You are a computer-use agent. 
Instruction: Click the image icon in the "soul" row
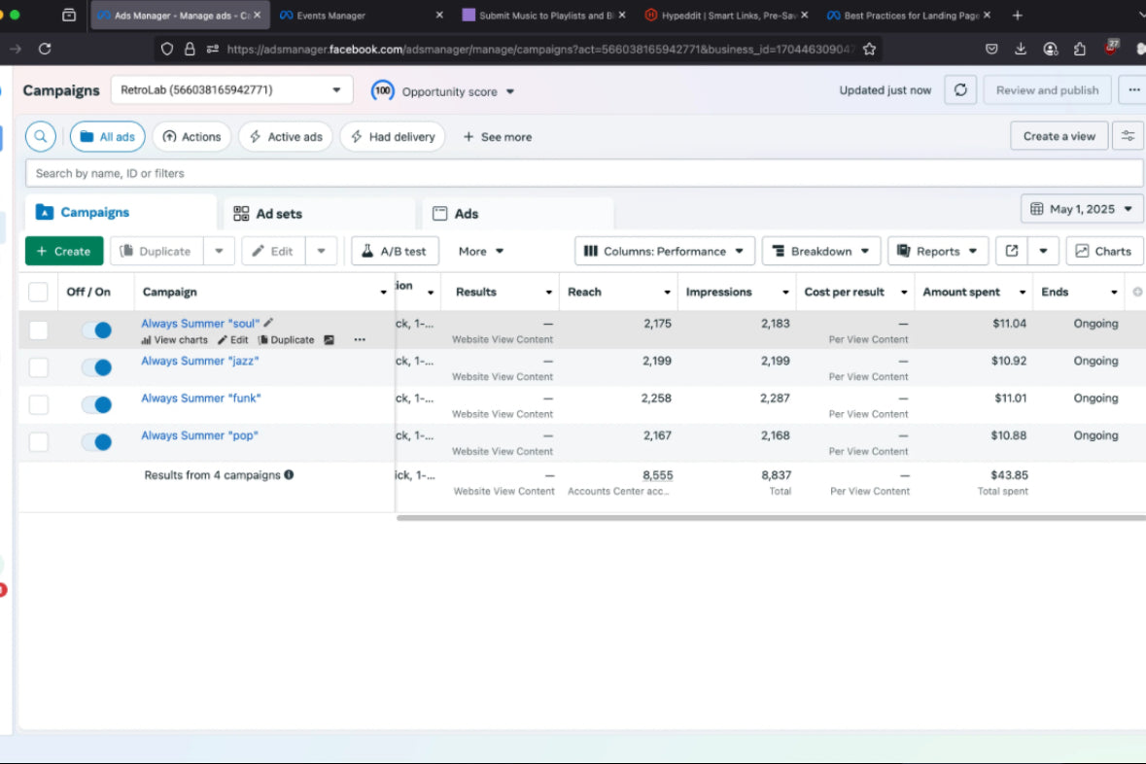pyautogui.click(x=329, y=340)
